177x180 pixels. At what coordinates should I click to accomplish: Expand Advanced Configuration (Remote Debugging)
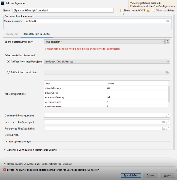5,150
